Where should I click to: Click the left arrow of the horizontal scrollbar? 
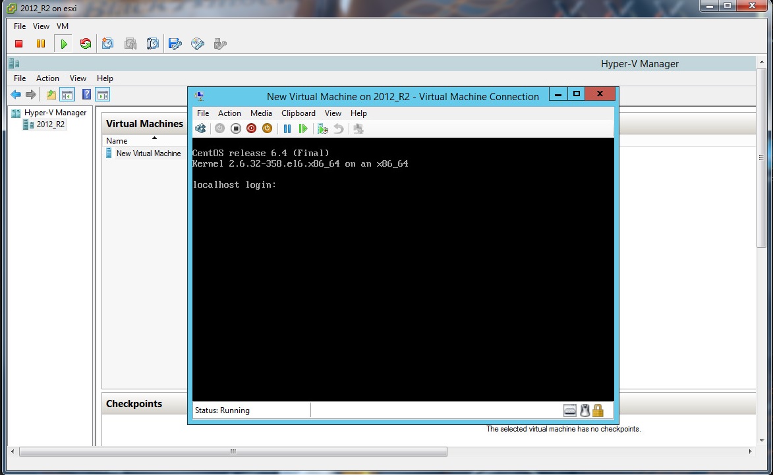click(13, 451)
